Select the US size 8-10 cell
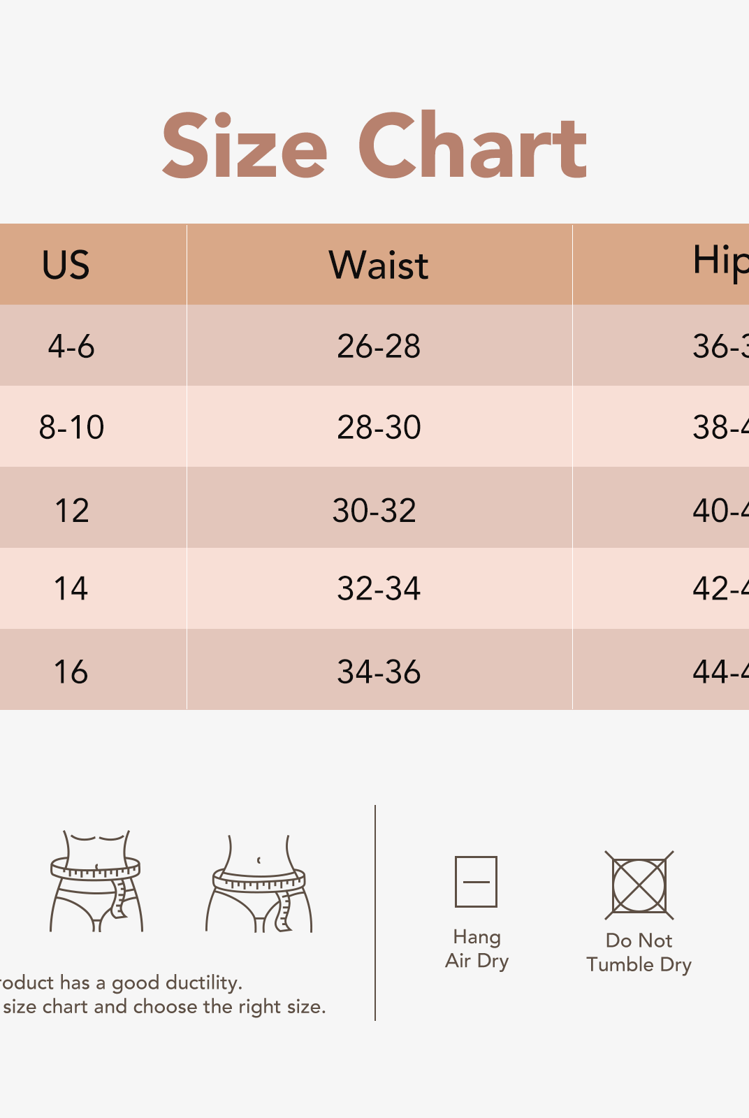749x1118 pixels. pyautogui.click(x=71, y=427)
